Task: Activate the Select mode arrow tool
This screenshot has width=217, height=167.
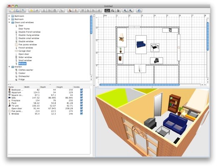Action: 107,11
